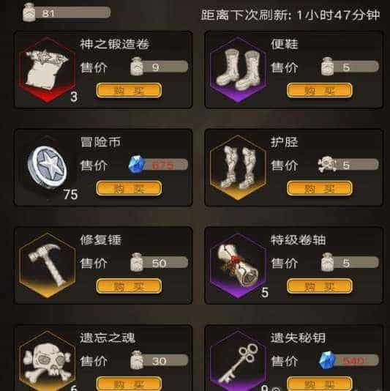Click 购买 button for 护胫

[x=320, y=188]
